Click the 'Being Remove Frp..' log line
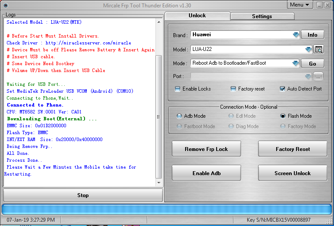 pos(29,146)
